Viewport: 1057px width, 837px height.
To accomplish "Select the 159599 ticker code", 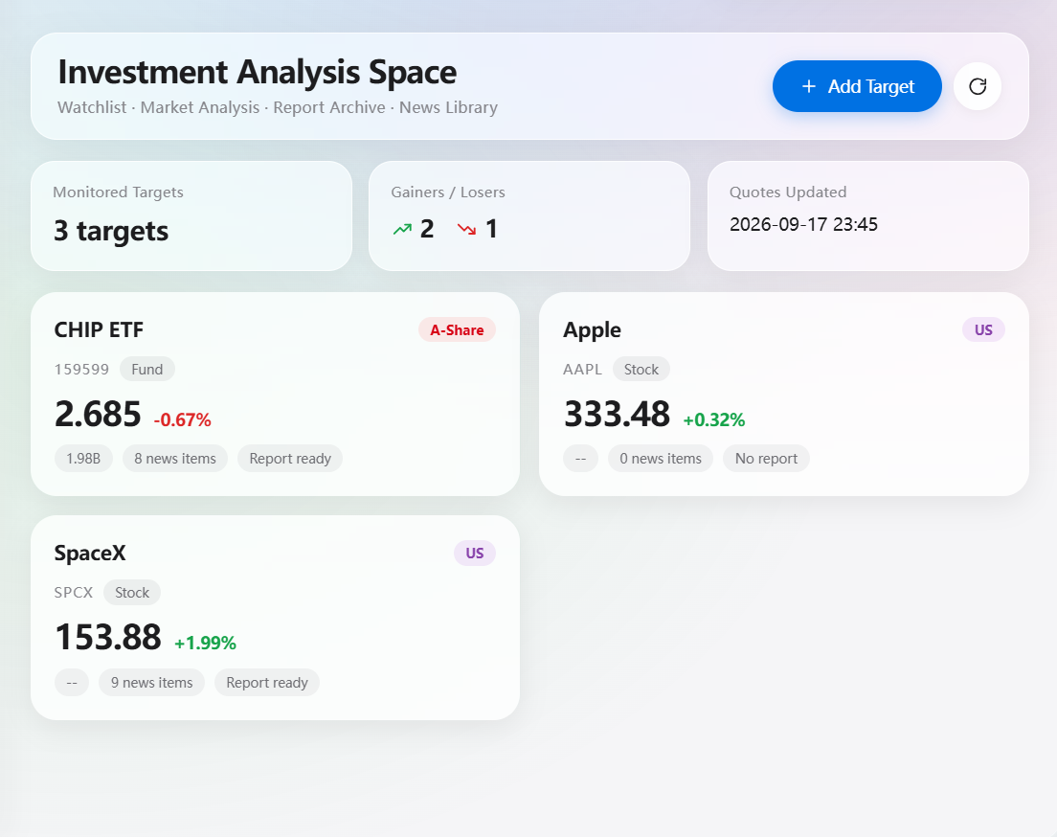I will (81, 369).
